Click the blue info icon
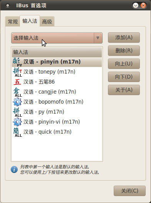Viewport: 151px width, 203px height. [14, 169]
